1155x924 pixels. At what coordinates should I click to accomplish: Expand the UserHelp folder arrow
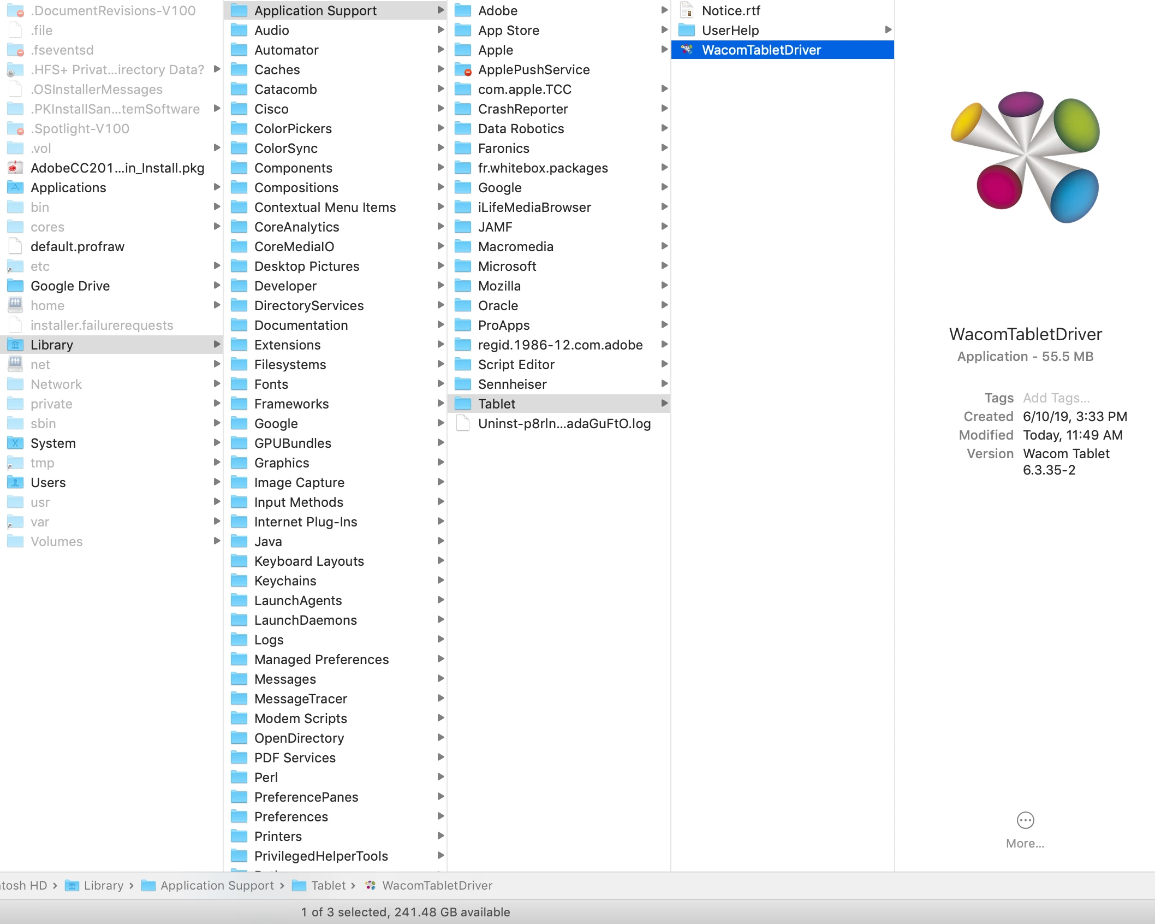pyautogui.click(x=888, y=29)
